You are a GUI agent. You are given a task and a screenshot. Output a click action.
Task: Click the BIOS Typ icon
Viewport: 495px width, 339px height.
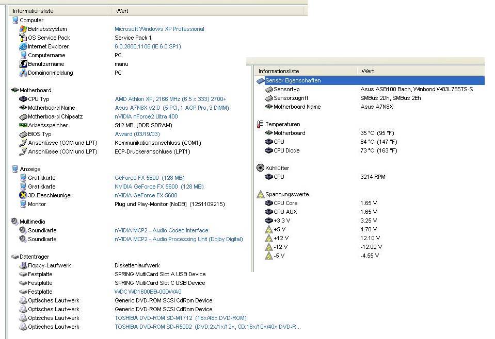[x=23, y=134]
